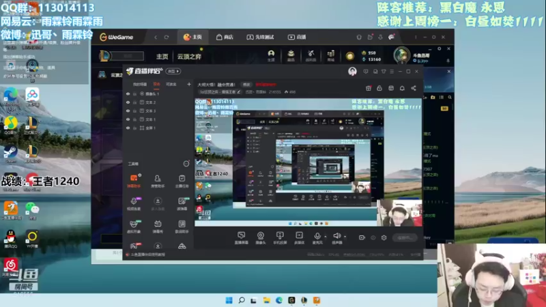Screen dimensions: 546x307
Task: Open the settings gear in bottom bar
Action: [x=384, y=237]
